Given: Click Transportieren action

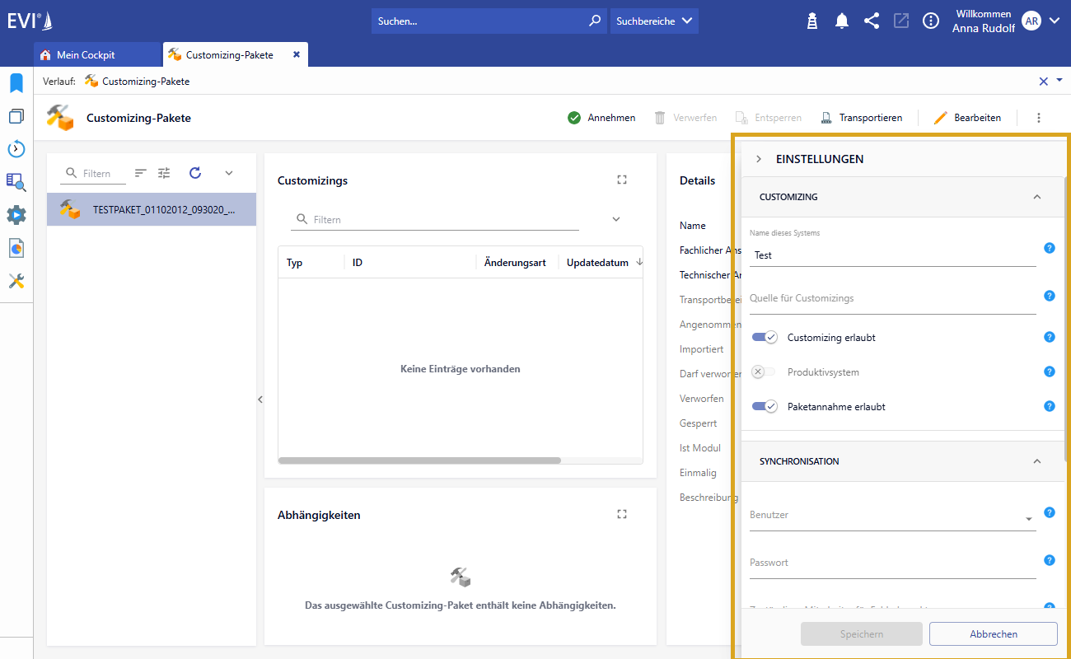Looking at the screenshot, I should pos(861,118).
